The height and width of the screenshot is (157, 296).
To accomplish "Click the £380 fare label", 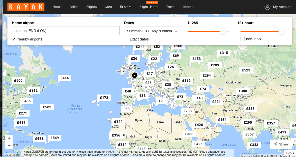I will click(x=243, y=91).
